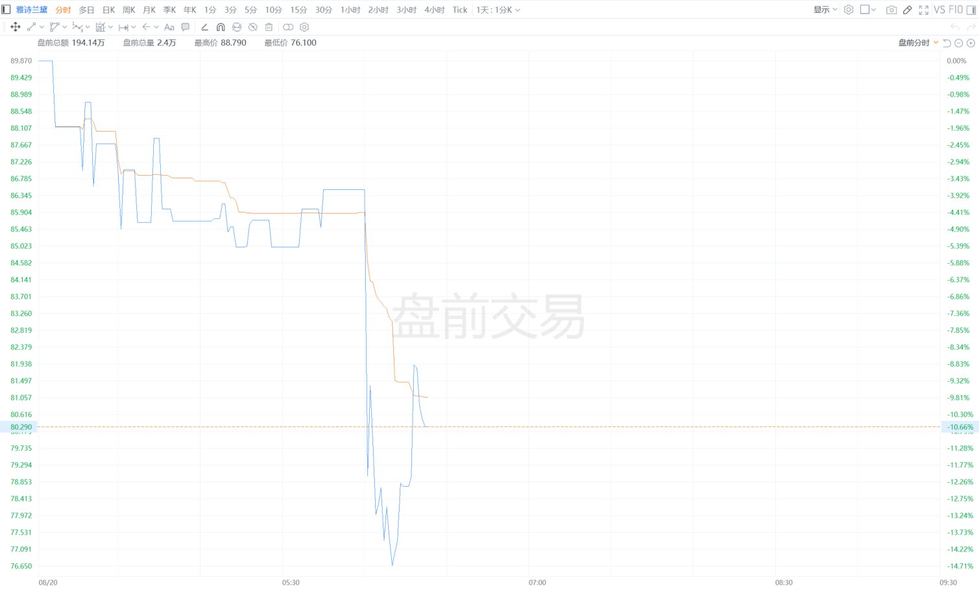Expand the 显示 display dropdown
Viewport: 979px width, 593px height.
pos(825,10)
